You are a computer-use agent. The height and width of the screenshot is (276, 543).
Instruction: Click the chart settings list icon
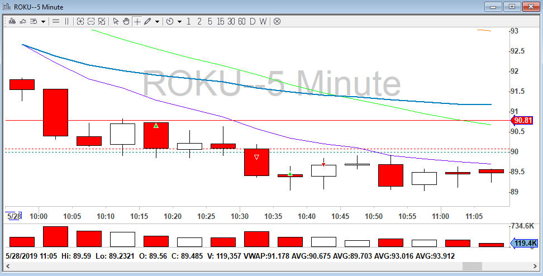point(34,21)
